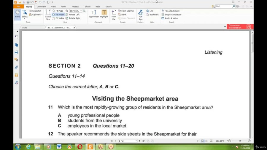Screen dimensions: 267x150
Task: Open the security lock panel in sidebar
Action: pyautogui.click(x=16, y=75)
